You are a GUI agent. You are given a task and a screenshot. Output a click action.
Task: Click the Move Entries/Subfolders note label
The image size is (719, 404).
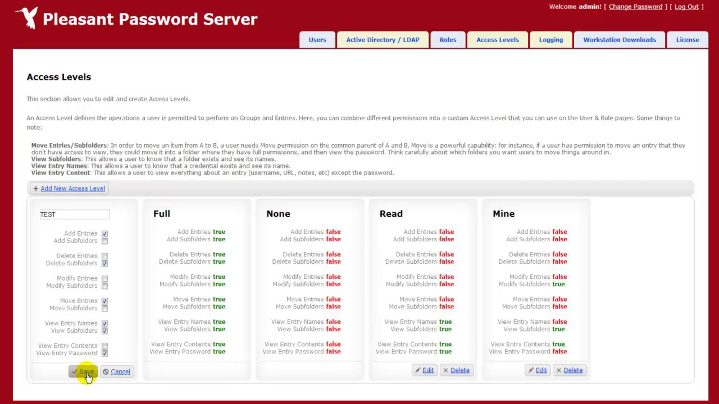(x=69, y=145)
